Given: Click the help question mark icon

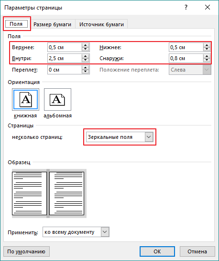Looking at the screenshot, I should [186, 7].
